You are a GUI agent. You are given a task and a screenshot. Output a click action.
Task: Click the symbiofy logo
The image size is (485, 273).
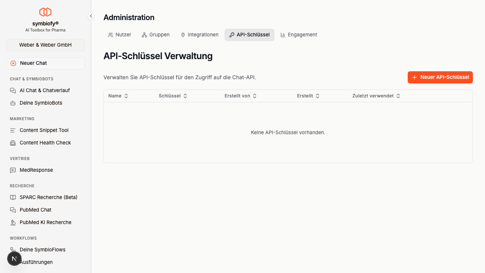pyautogui.click(x=45, y=12)
